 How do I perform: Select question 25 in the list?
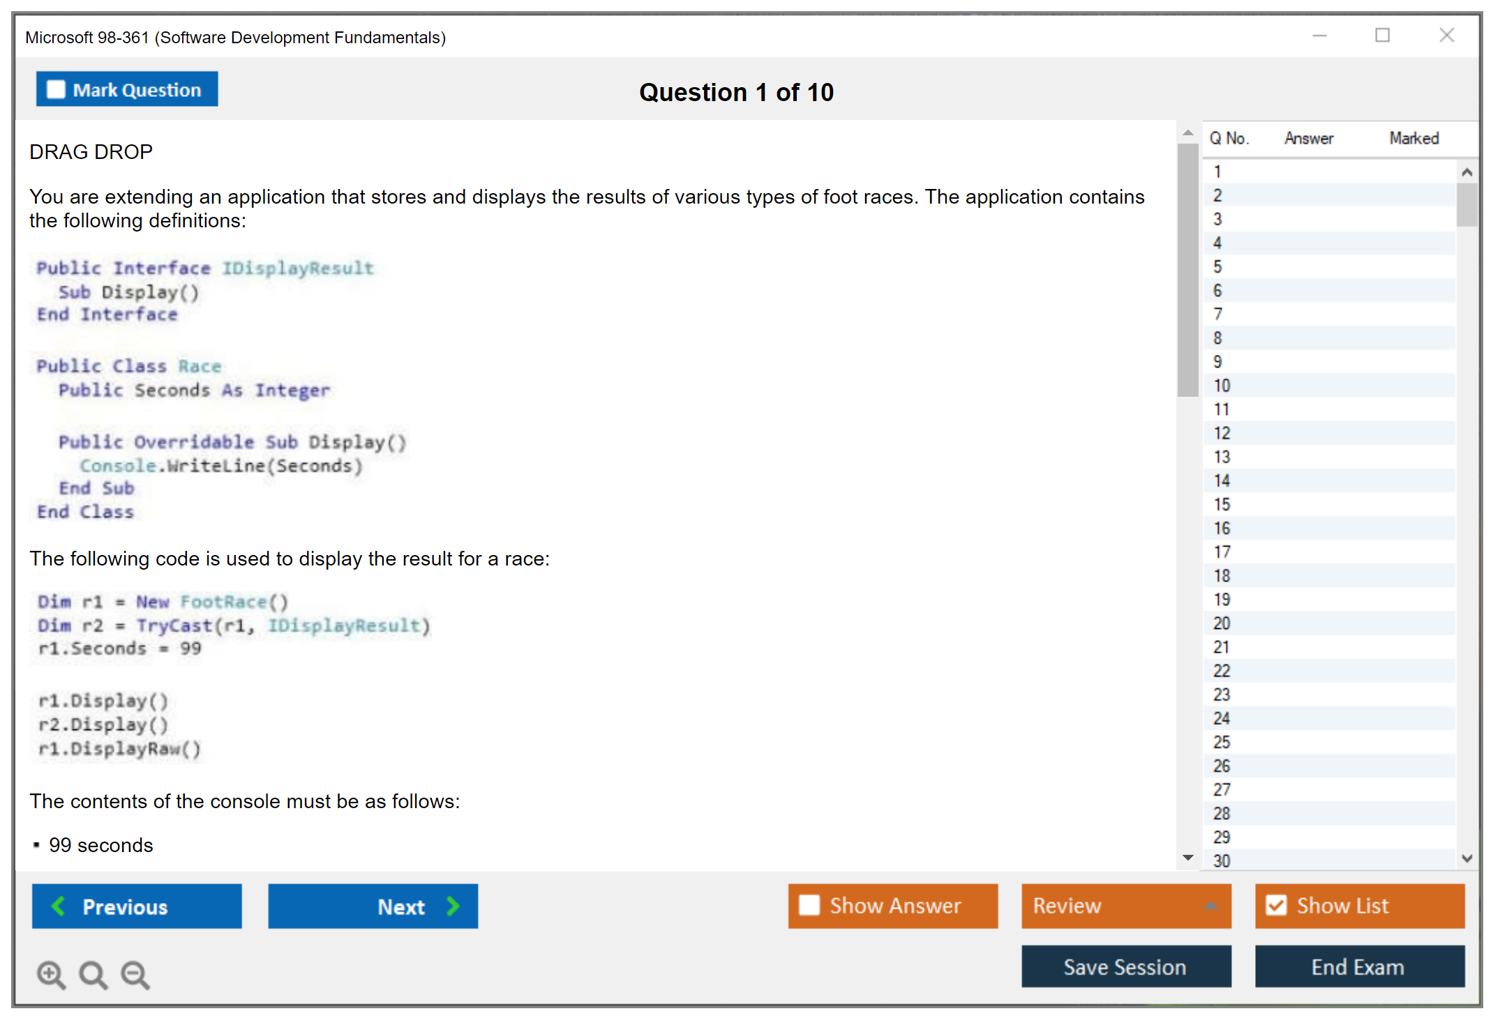click(1222, 742)
